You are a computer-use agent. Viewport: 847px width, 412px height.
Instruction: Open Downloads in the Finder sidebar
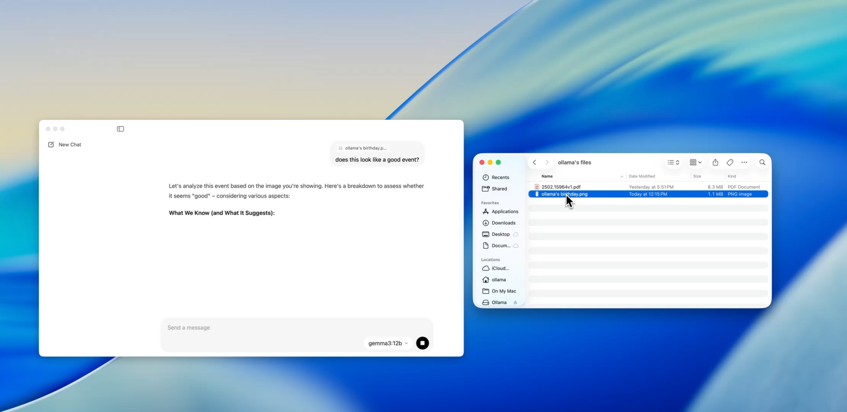[504, 223]
